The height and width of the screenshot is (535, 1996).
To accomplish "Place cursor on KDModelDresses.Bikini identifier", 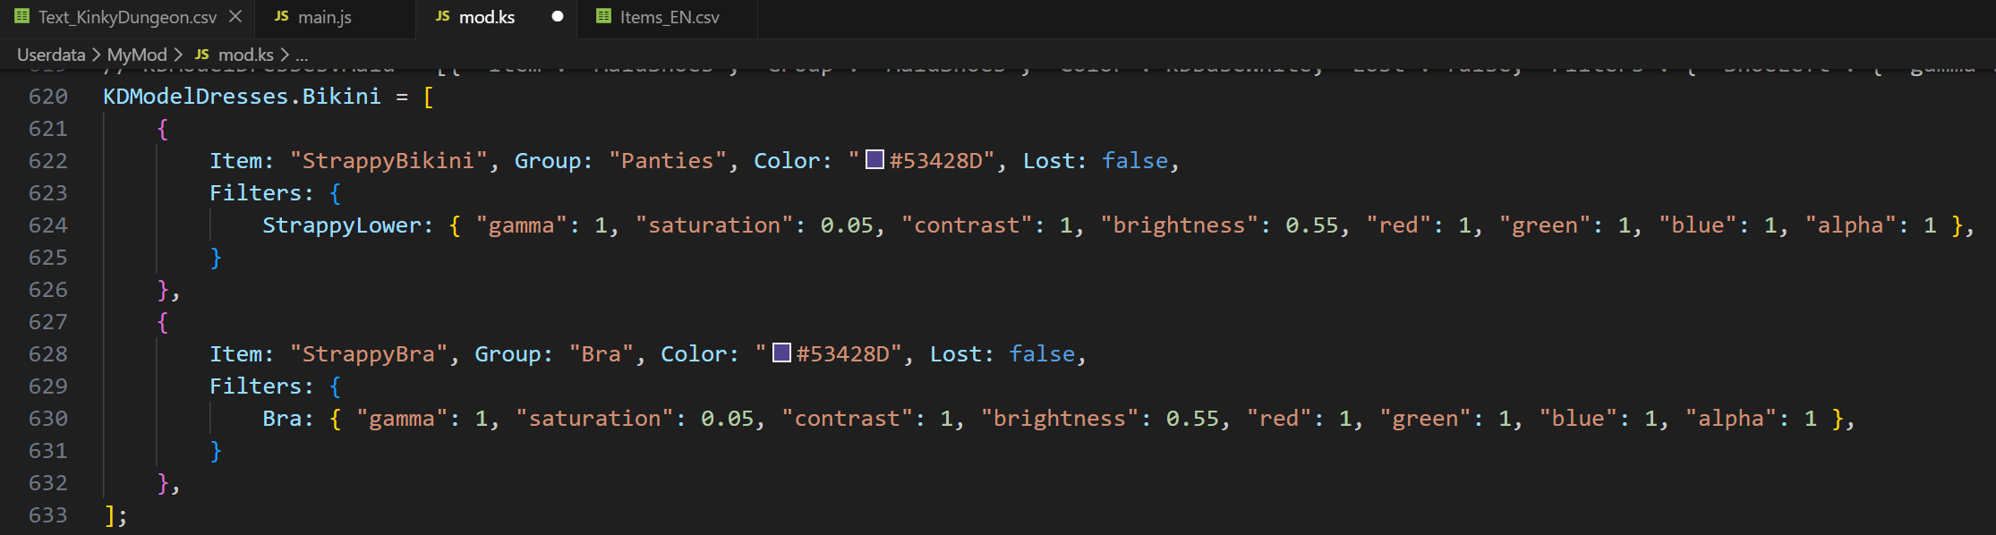I will 242,97.
